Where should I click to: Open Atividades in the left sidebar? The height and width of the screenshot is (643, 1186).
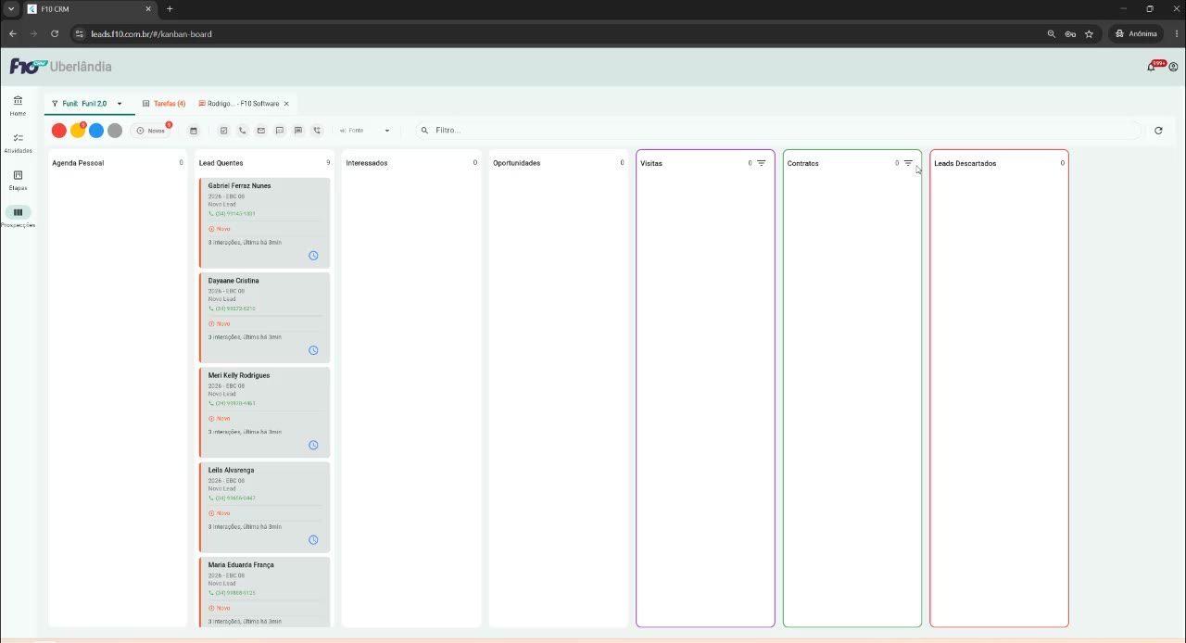coord(18,142)
